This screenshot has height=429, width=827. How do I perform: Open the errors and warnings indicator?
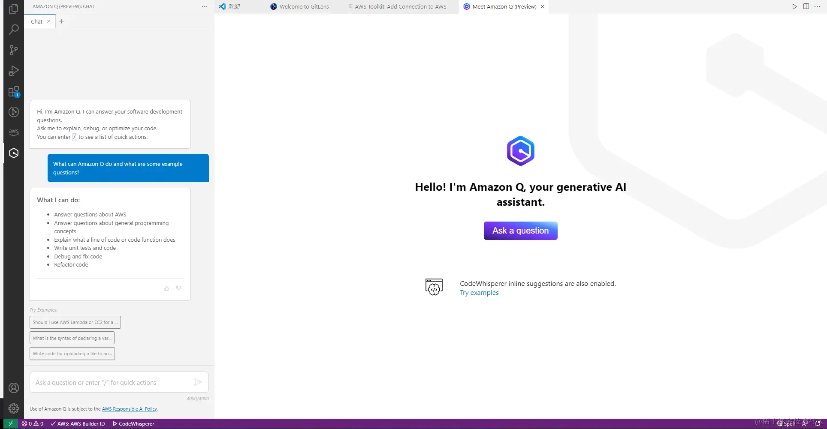[33, 423]
